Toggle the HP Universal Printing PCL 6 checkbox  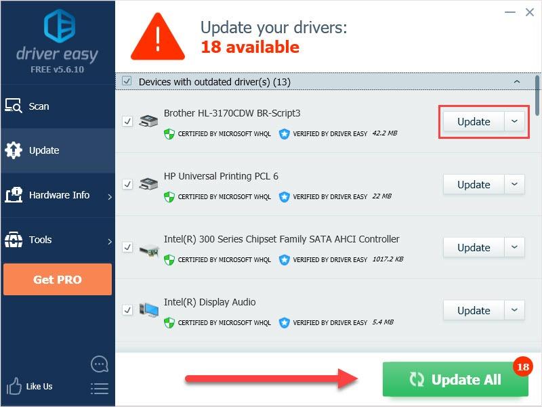pyautogui.click(x=127, y=184)
